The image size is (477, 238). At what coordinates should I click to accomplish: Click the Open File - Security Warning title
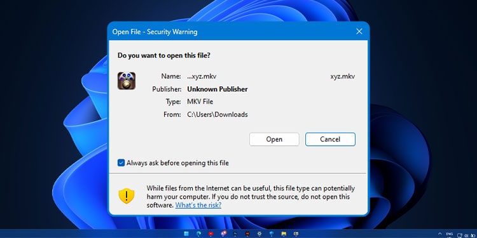tap(155, 32)
